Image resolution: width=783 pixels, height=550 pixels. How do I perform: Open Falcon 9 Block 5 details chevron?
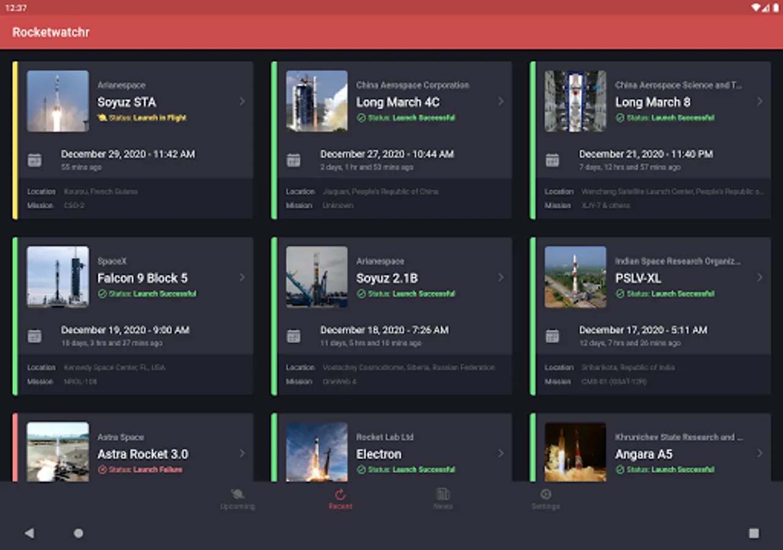pos(242,277)
